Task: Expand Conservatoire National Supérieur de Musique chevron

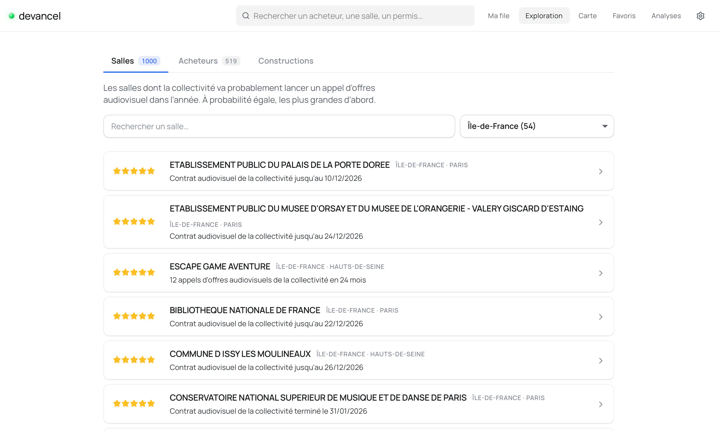Action: coord(600,404)
